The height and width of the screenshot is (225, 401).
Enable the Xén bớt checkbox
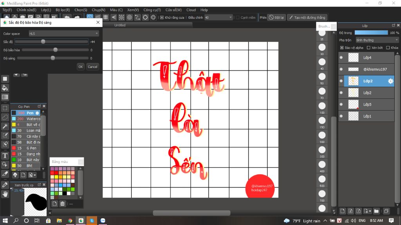click(x=368, y=48)
